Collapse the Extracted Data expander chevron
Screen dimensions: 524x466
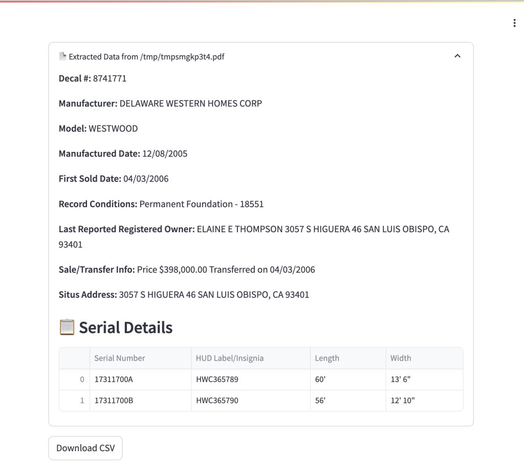[457, 56]
